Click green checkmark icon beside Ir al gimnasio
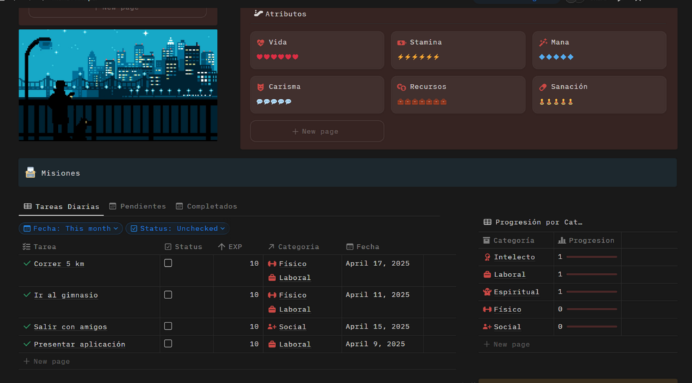The image size is (692, 383). tap(27, 294)
